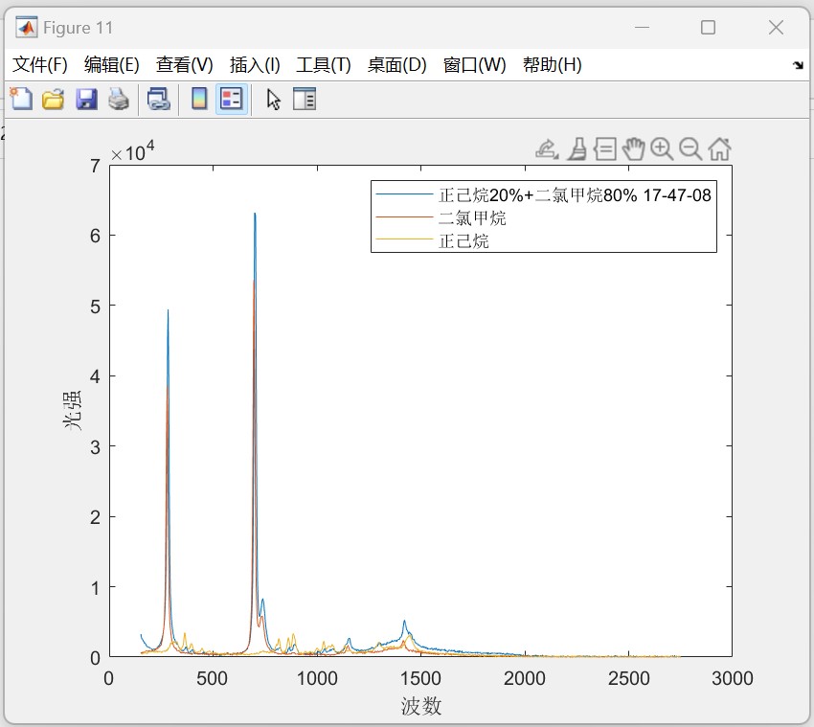The image size is (814, 727).
Task: Open the 插入(I) menu
Action: pyautogui.click(x=255, y=65)
